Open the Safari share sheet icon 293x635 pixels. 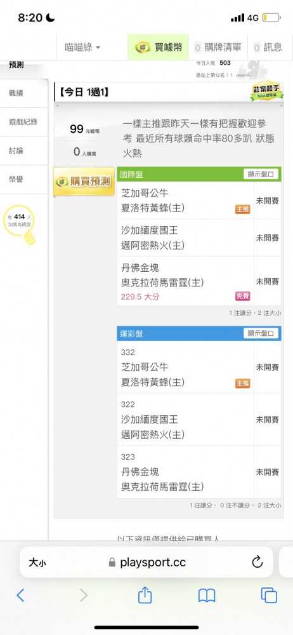pos(145,594)
